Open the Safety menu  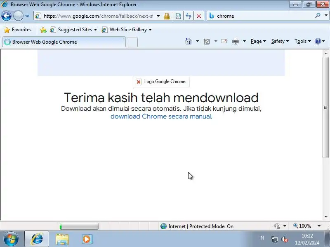coord(280,41)
